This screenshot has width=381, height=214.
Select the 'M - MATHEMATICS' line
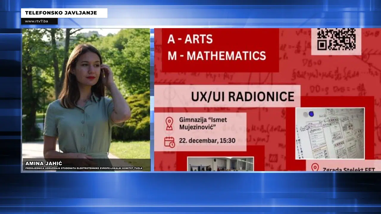[217, 56]
